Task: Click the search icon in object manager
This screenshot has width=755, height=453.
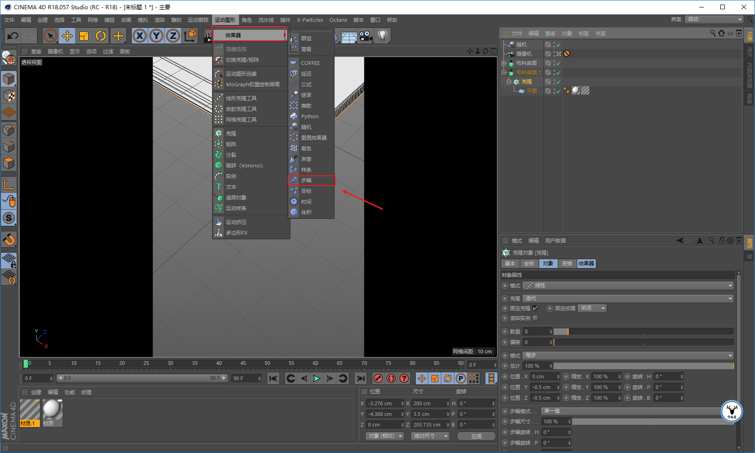Action: 713,33
